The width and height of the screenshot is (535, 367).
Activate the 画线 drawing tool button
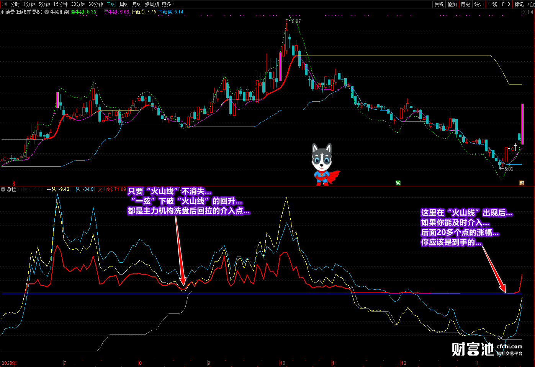(x=492, y=4)
